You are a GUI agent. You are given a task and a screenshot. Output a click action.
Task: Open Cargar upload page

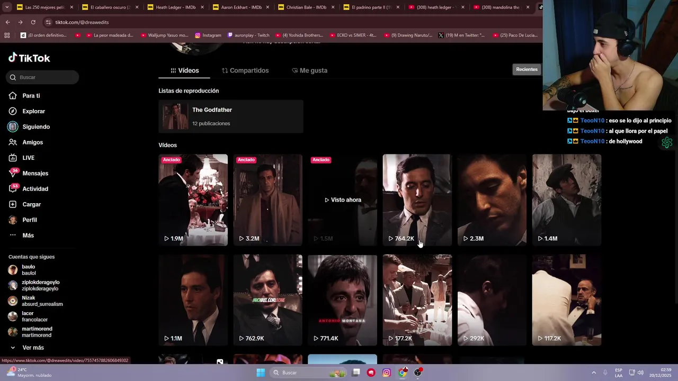point(31,204)
